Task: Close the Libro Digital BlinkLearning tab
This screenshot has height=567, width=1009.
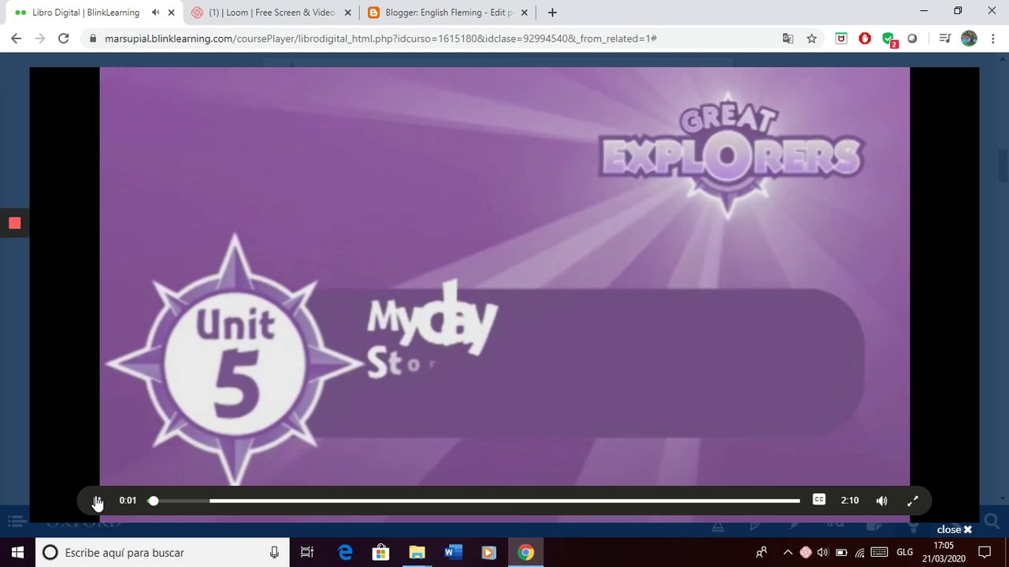Action: pyautogui.click(x=171, y=13)
